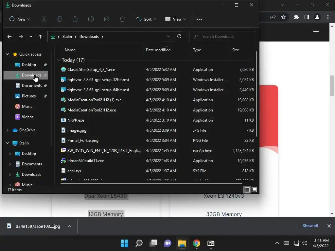This screenshot has height=251, width=335.
Task: Select idman640build11.exe file
Action: coord(157,161)
